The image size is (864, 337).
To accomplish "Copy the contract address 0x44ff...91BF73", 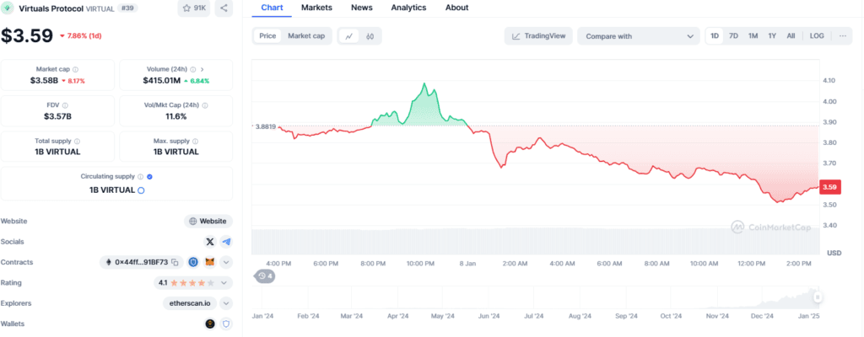I will click(175, 262).
